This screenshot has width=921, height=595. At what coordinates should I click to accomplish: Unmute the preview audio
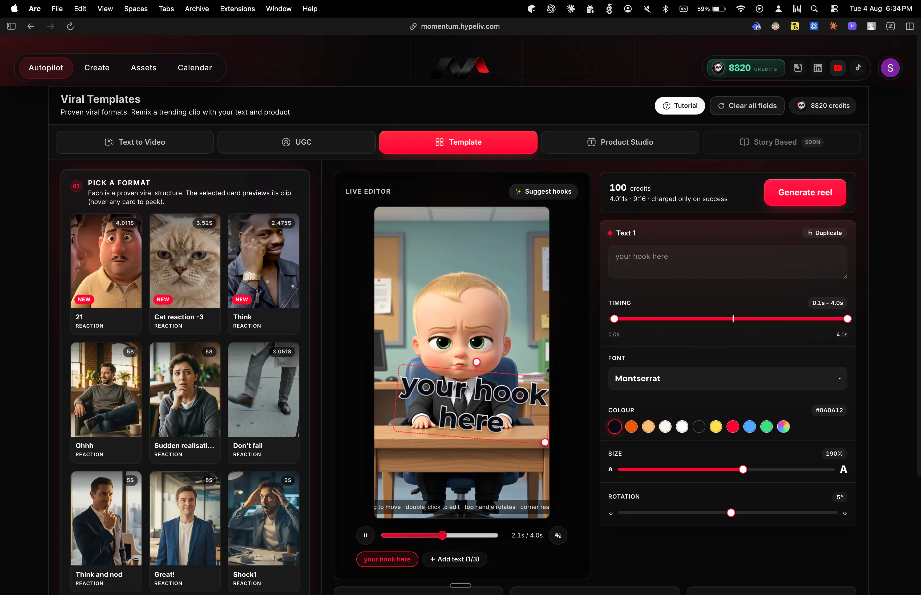[558, 536]
